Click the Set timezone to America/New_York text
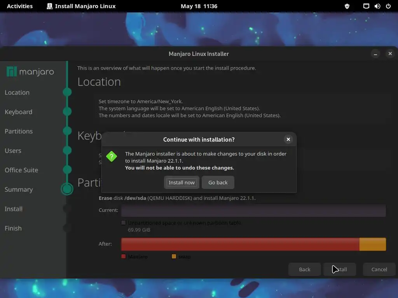This screenshot has height=298, width=398. (x=141, y=101)
